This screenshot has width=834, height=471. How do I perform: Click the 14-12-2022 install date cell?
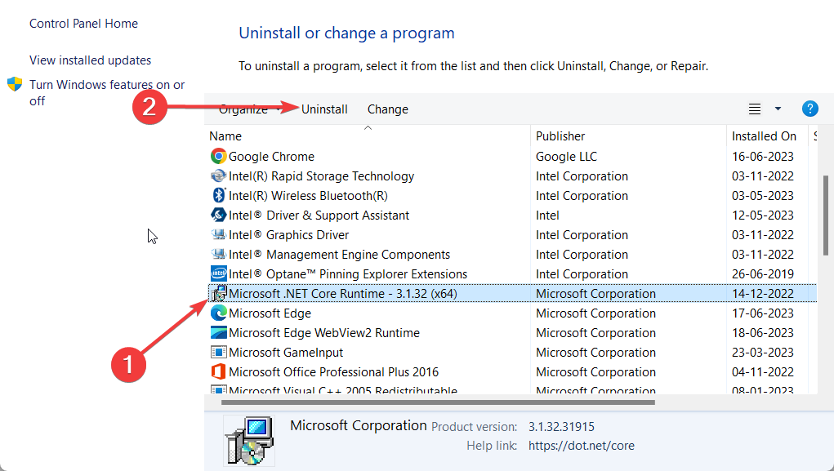(x=763, y=293)
